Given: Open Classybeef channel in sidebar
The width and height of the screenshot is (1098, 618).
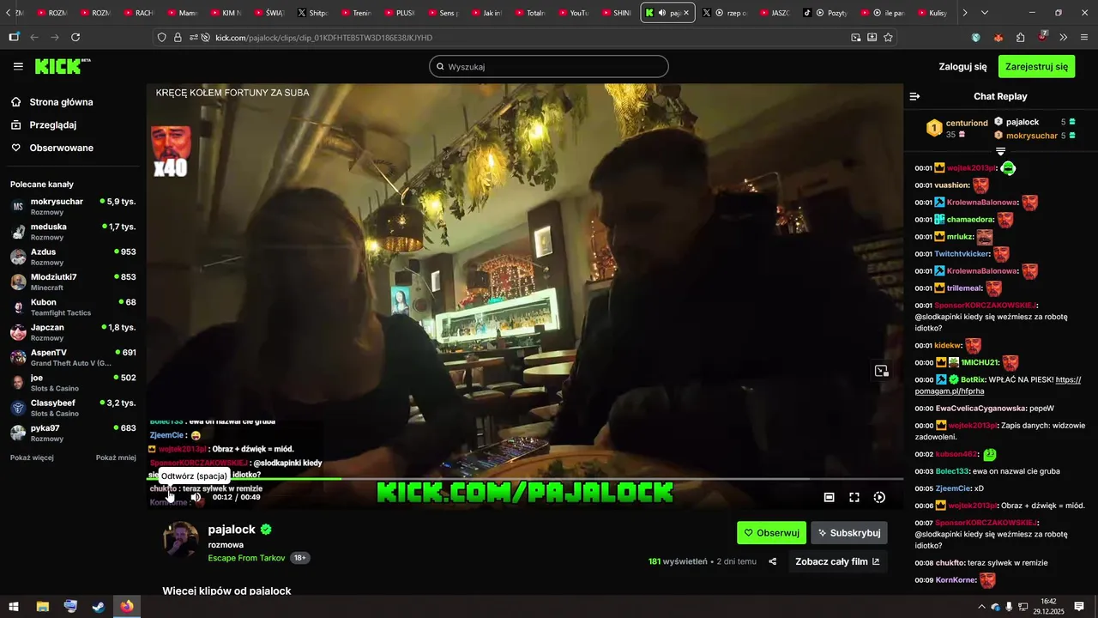Looking at the screenshot, I should coord(73,408).
